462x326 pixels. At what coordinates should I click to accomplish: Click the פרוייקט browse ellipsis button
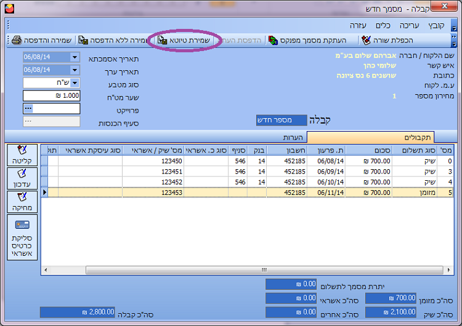pyautogui.click(x=28, y=108)
